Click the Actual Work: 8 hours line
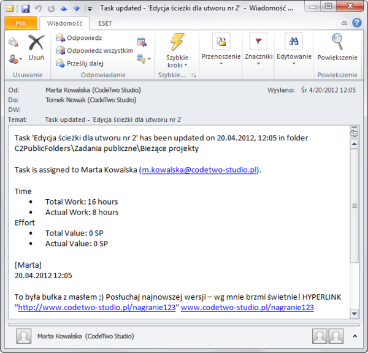Viewport: 368px width, 353px height. click(82, 212)
